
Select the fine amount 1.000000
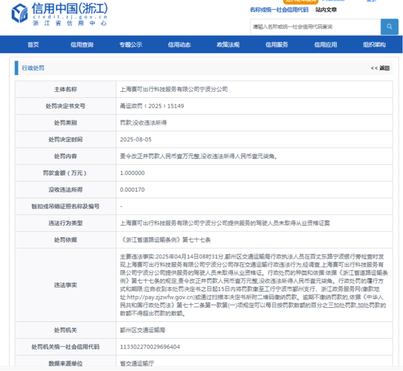click(x=132, y=173)
